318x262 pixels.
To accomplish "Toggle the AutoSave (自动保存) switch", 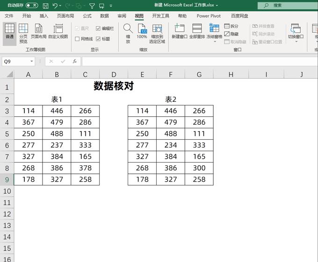I will (x=32, y=5).
